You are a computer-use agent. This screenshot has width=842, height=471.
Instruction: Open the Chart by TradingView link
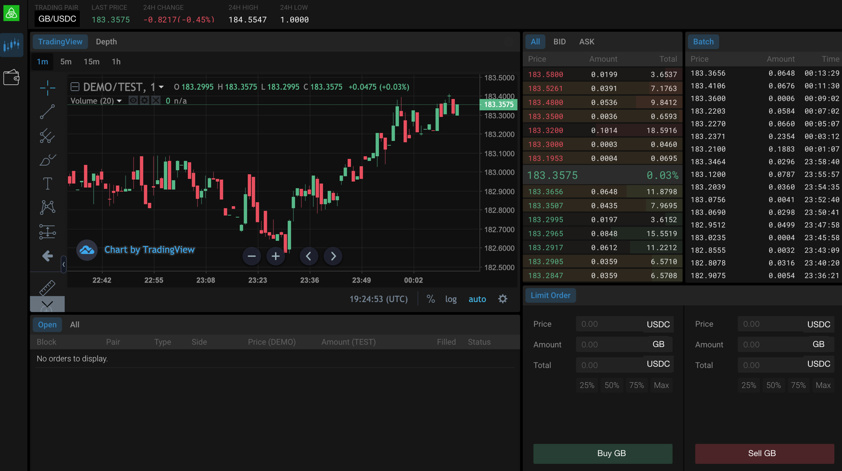(x=149, y=250)
